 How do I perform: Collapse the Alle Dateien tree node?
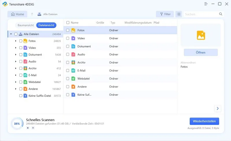[x=11, y=34]
